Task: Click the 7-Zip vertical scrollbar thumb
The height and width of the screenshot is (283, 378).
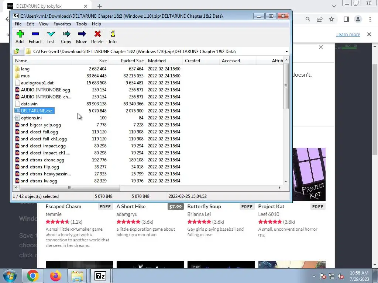Action: tap(286, 86)
